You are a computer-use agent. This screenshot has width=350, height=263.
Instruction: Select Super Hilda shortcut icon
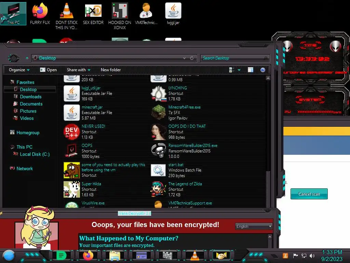coord(72,189)
